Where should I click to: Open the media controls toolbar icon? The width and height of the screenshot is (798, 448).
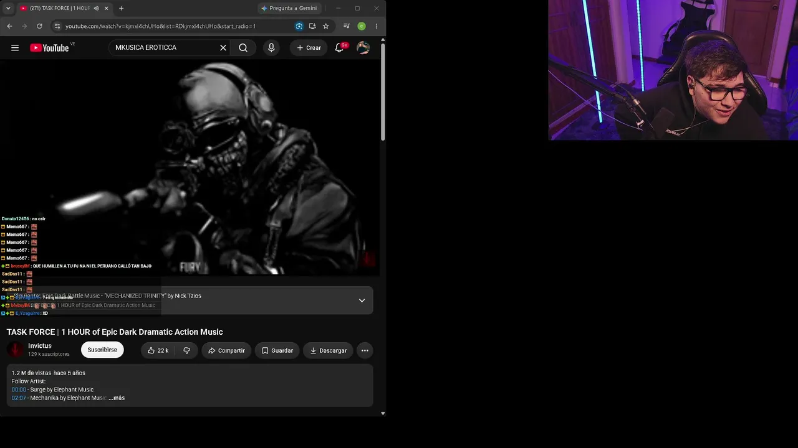click(x=347, y=26)
